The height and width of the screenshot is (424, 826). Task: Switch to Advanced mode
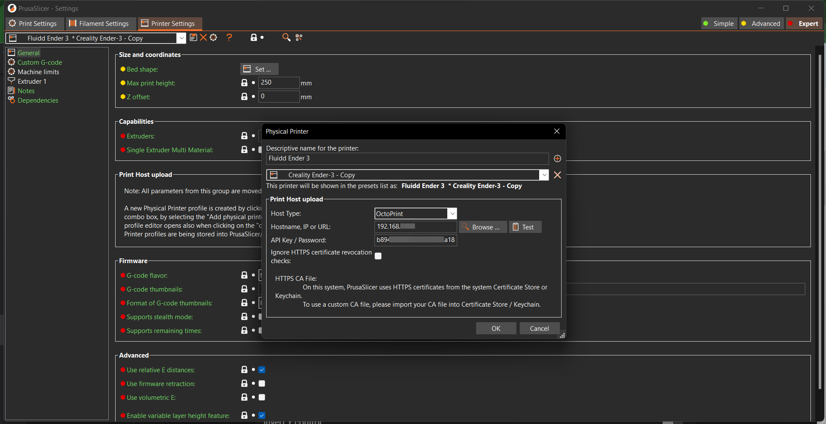coord(761,24)
